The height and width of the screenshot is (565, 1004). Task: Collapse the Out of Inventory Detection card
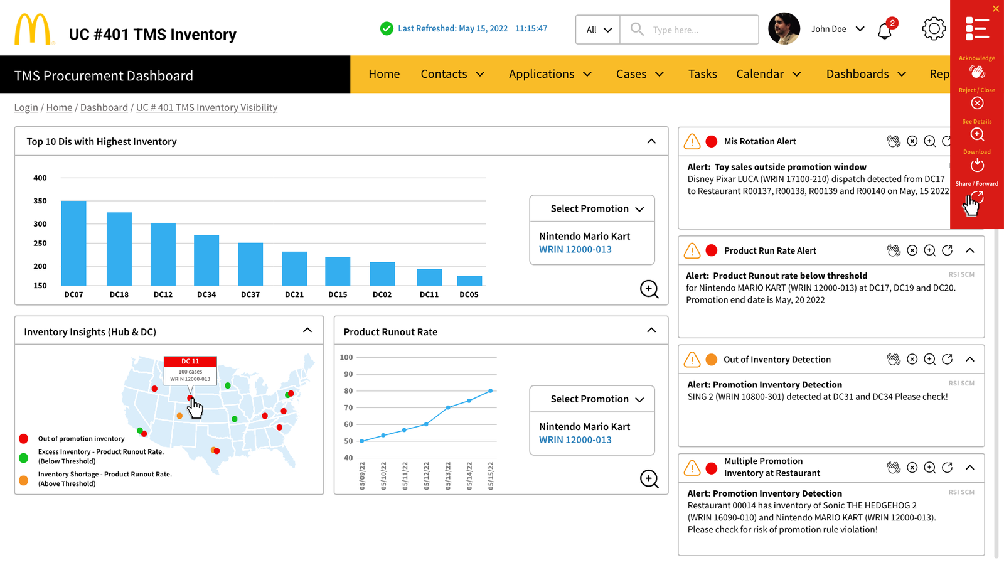(970, 359)
